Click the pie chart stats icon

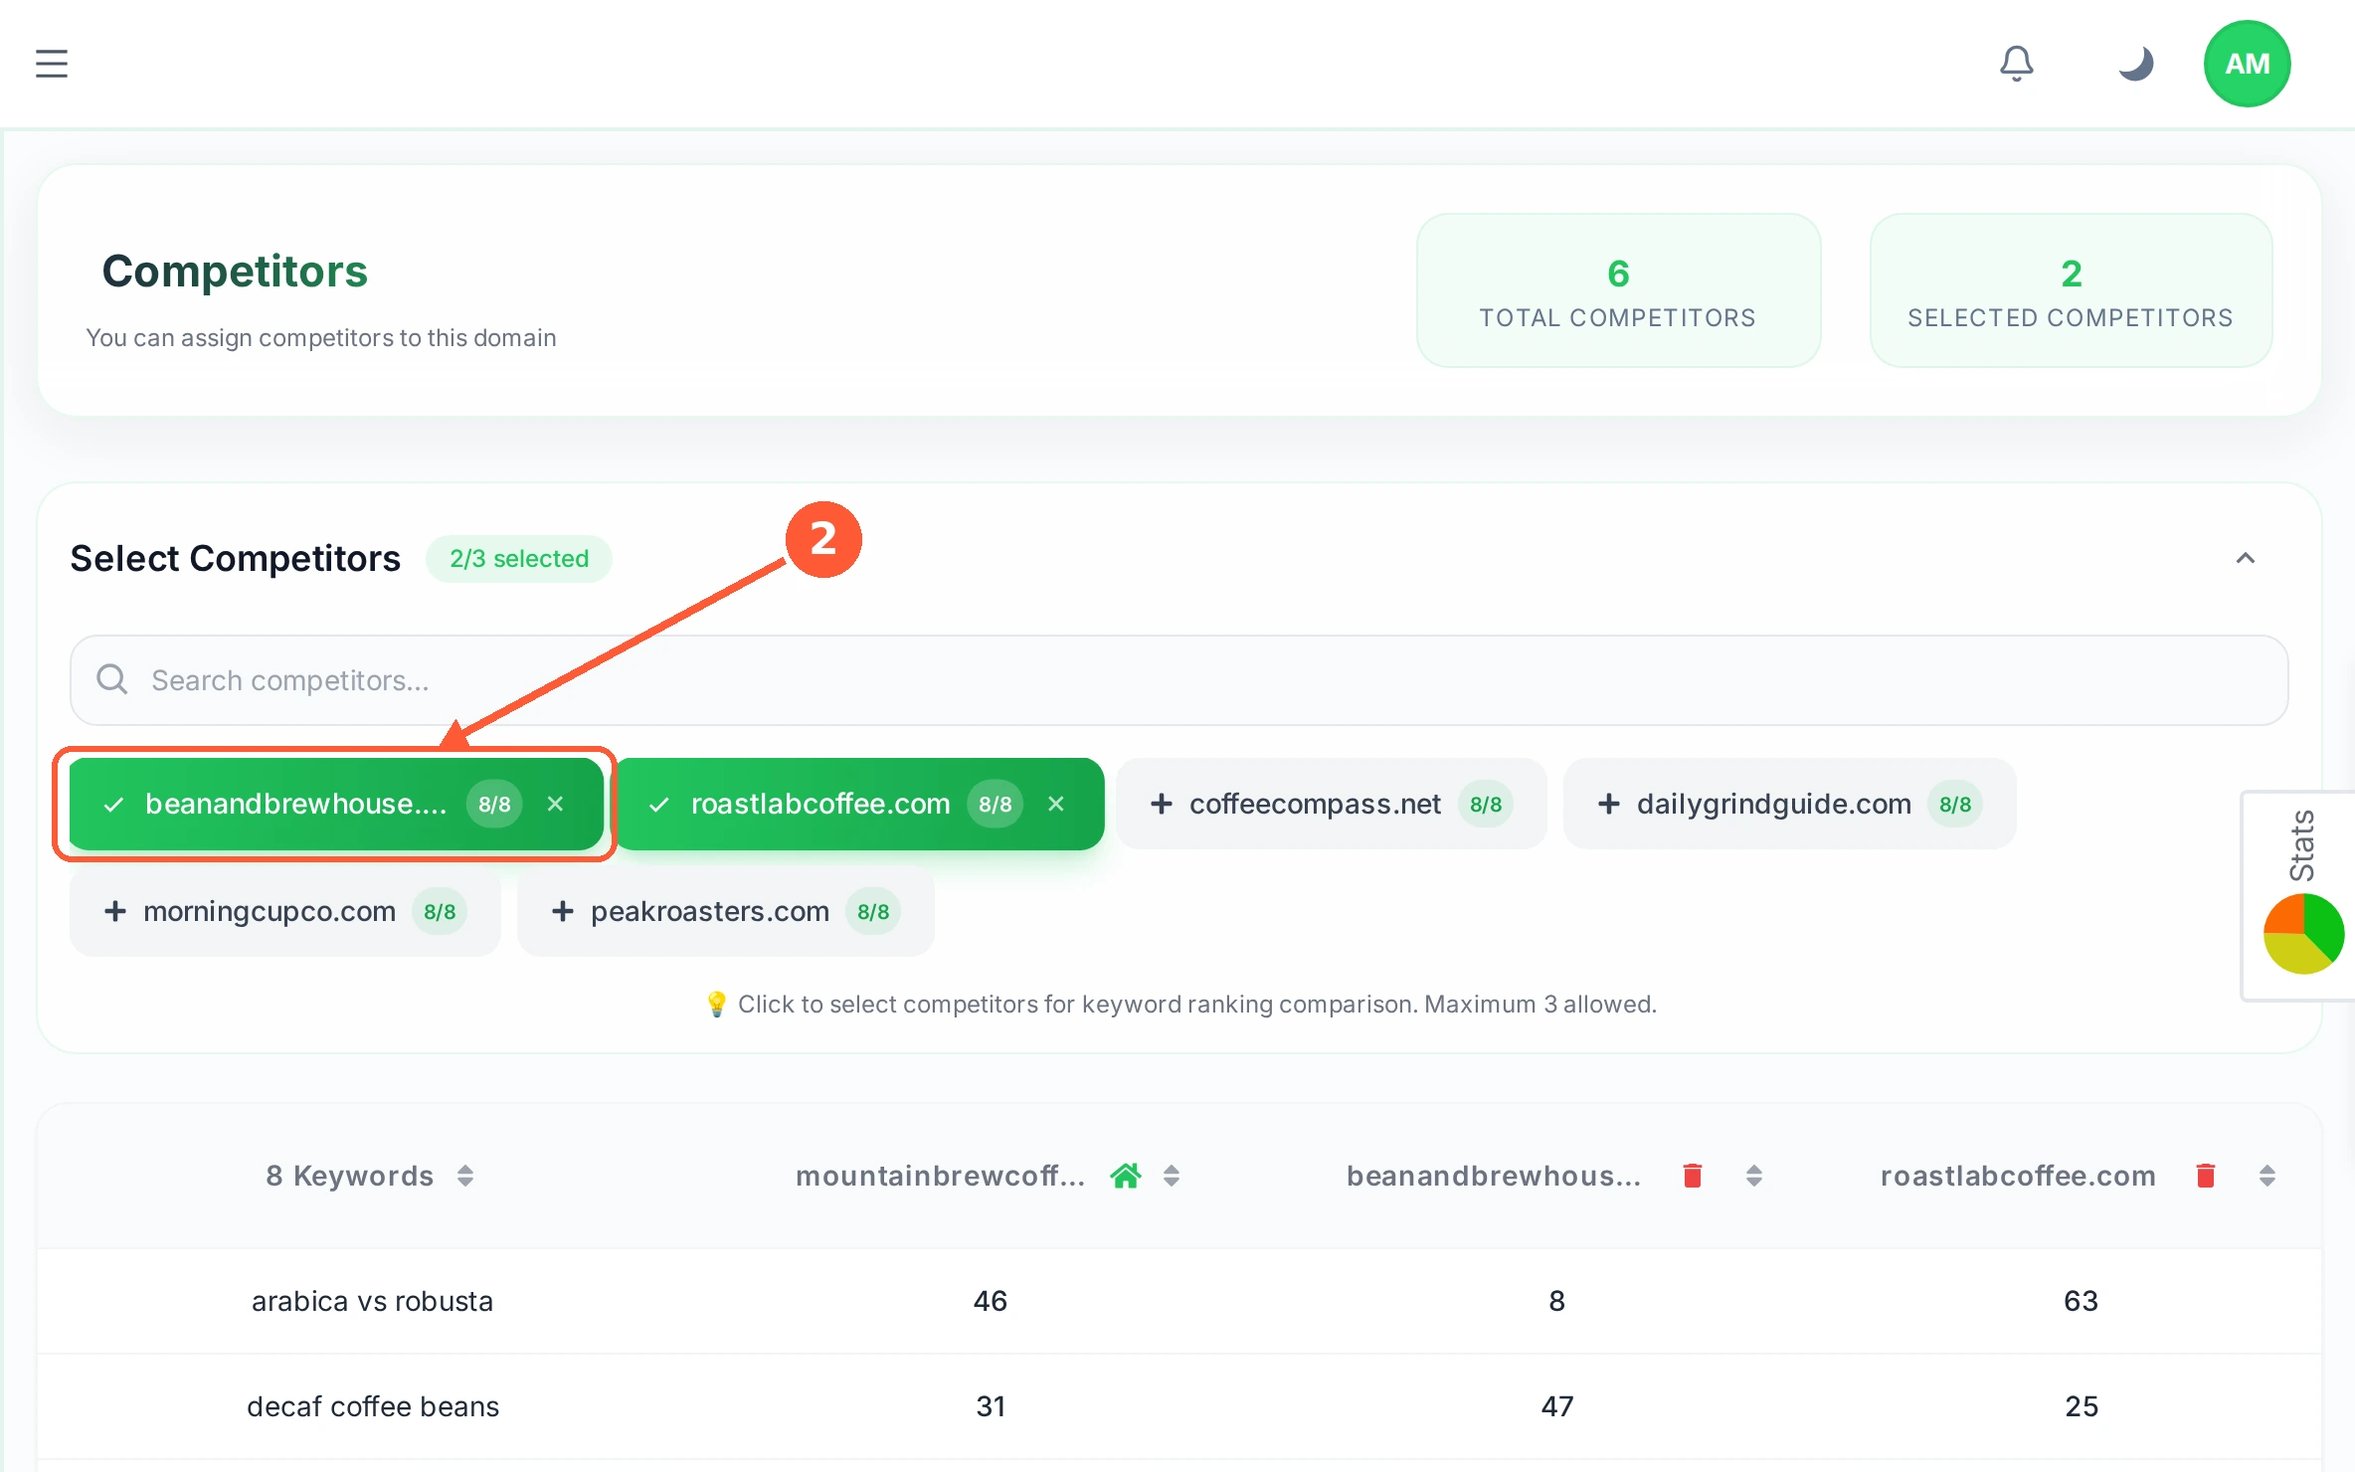(2303, 933)
